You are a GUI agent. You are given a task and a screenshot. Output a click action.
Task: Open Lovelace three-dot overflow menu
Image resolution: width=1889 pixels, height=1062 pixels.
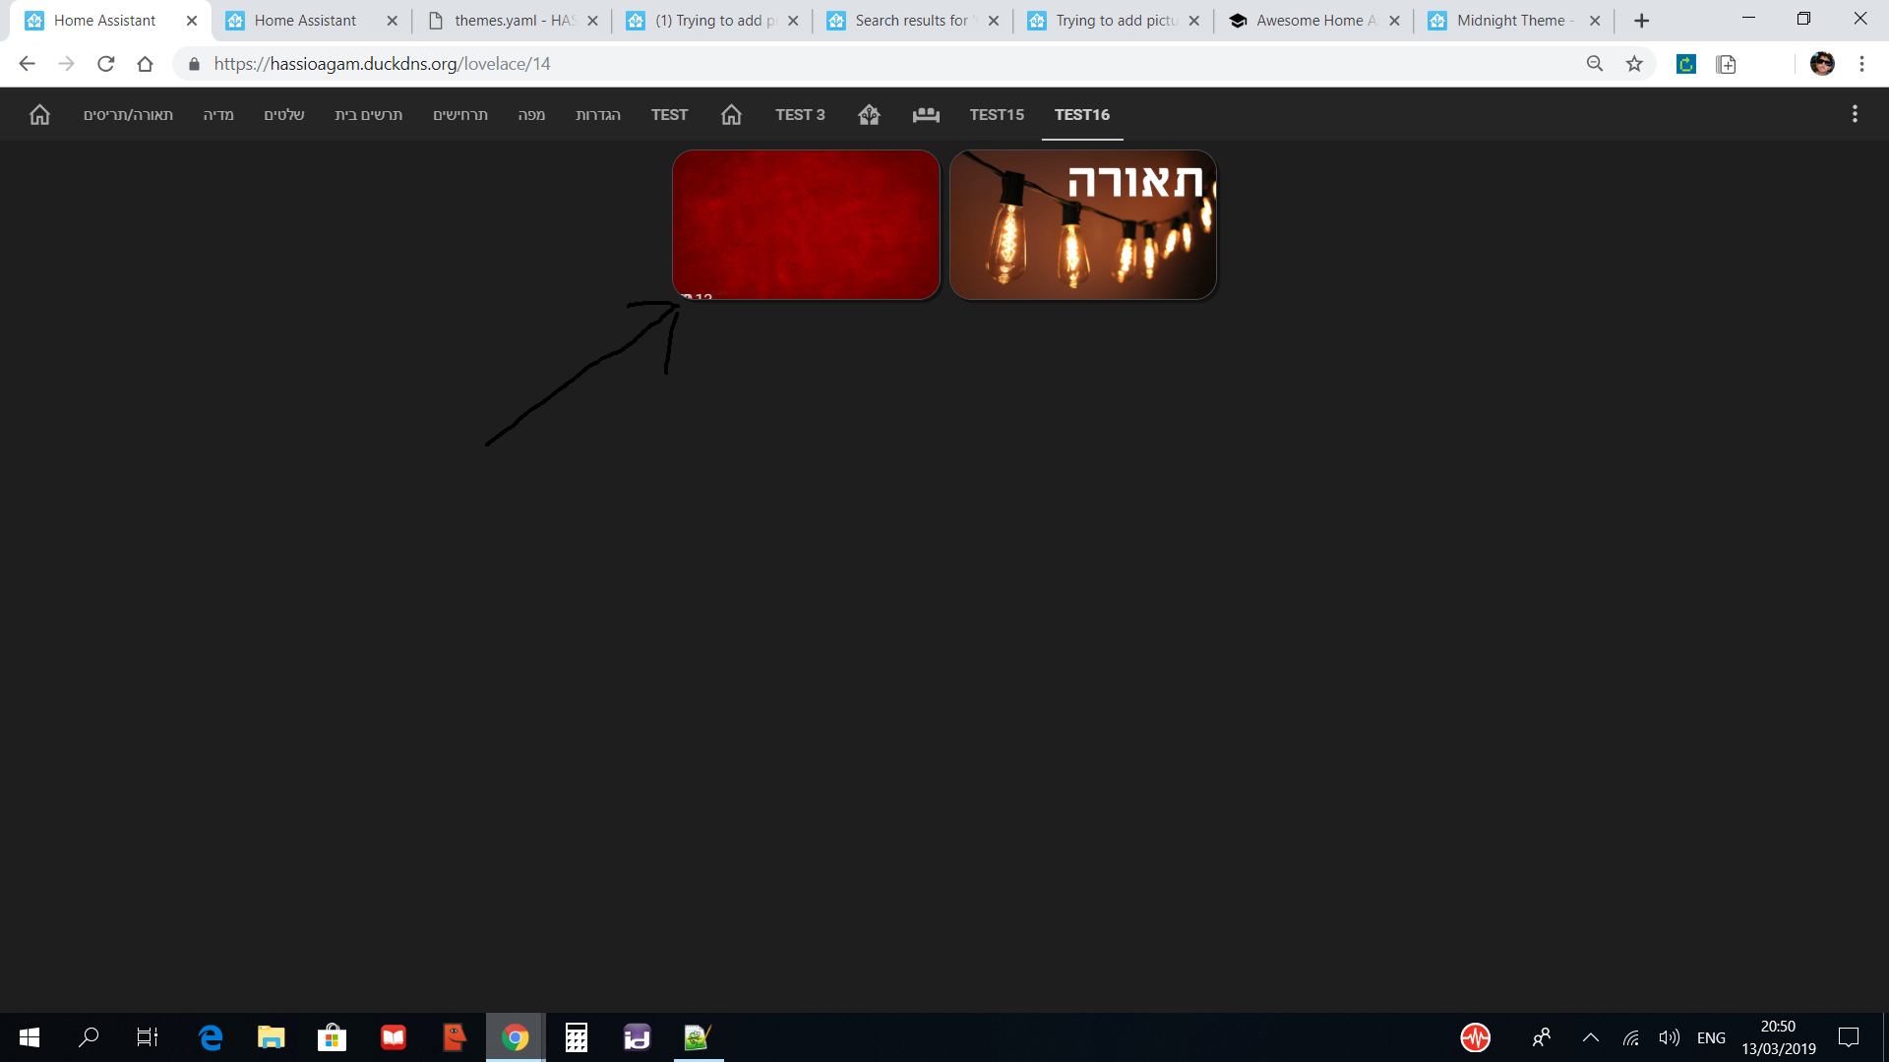coord(1855,114)
